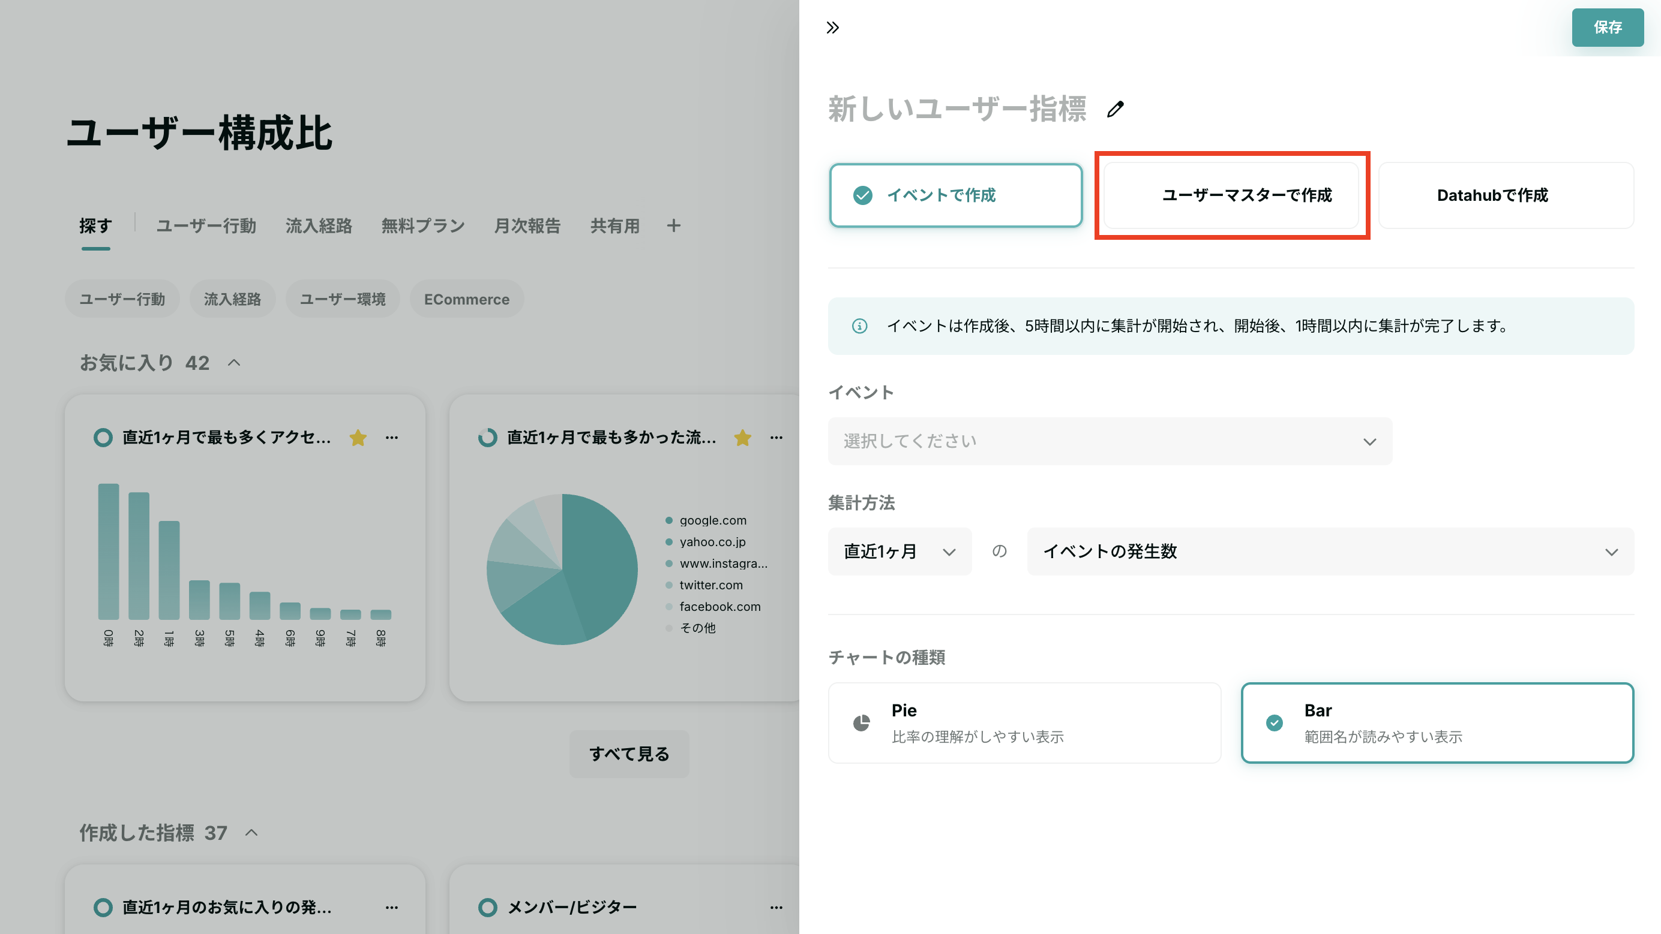Click the ring icon of メンバー/ビジター card
This screenshot has width=1661, height=934.
488,908
